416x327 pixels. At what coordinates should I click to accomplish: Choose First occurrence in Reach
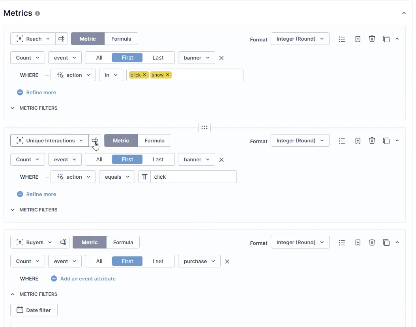pyautogui.click(x=127, y=58)
